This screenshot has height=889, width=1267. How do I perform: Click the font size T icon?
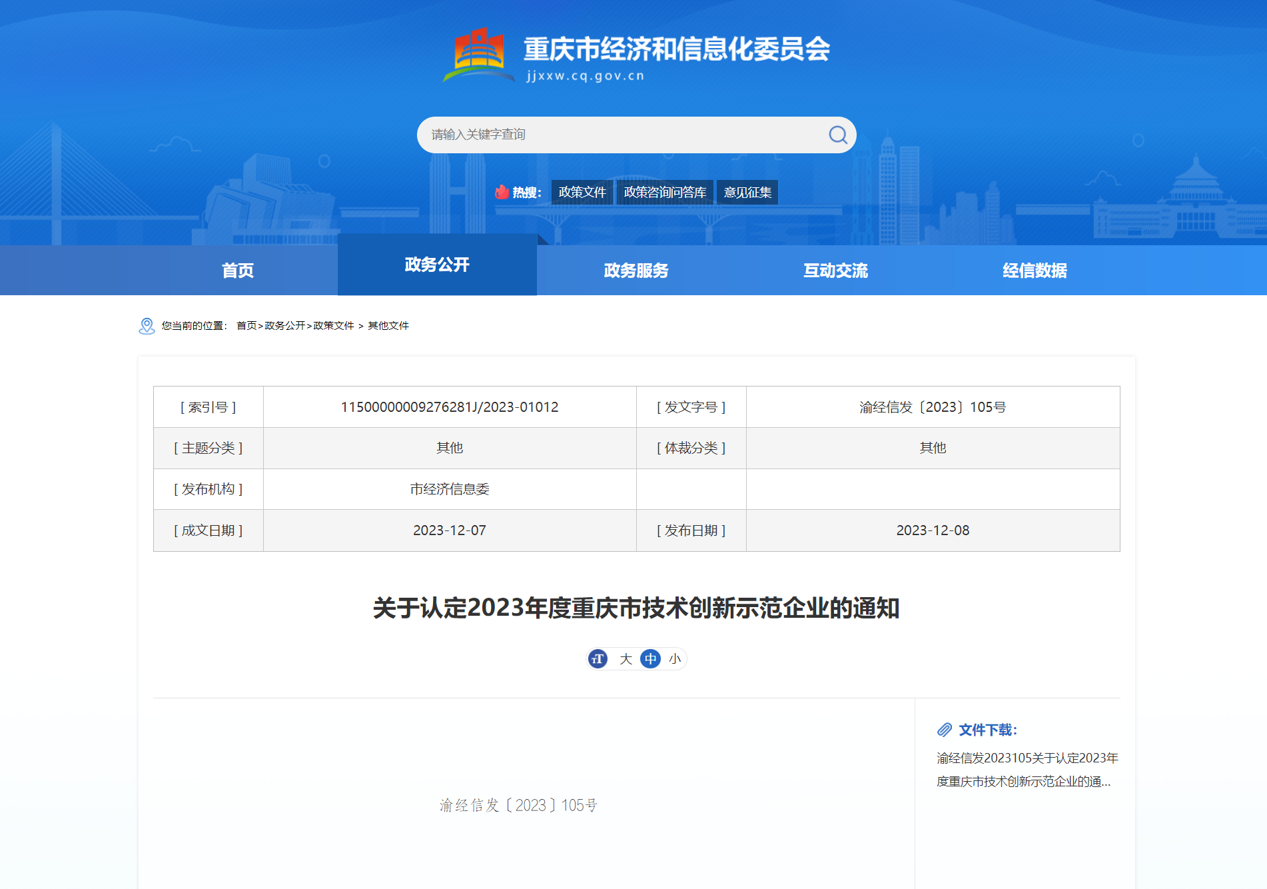[598, 659]
